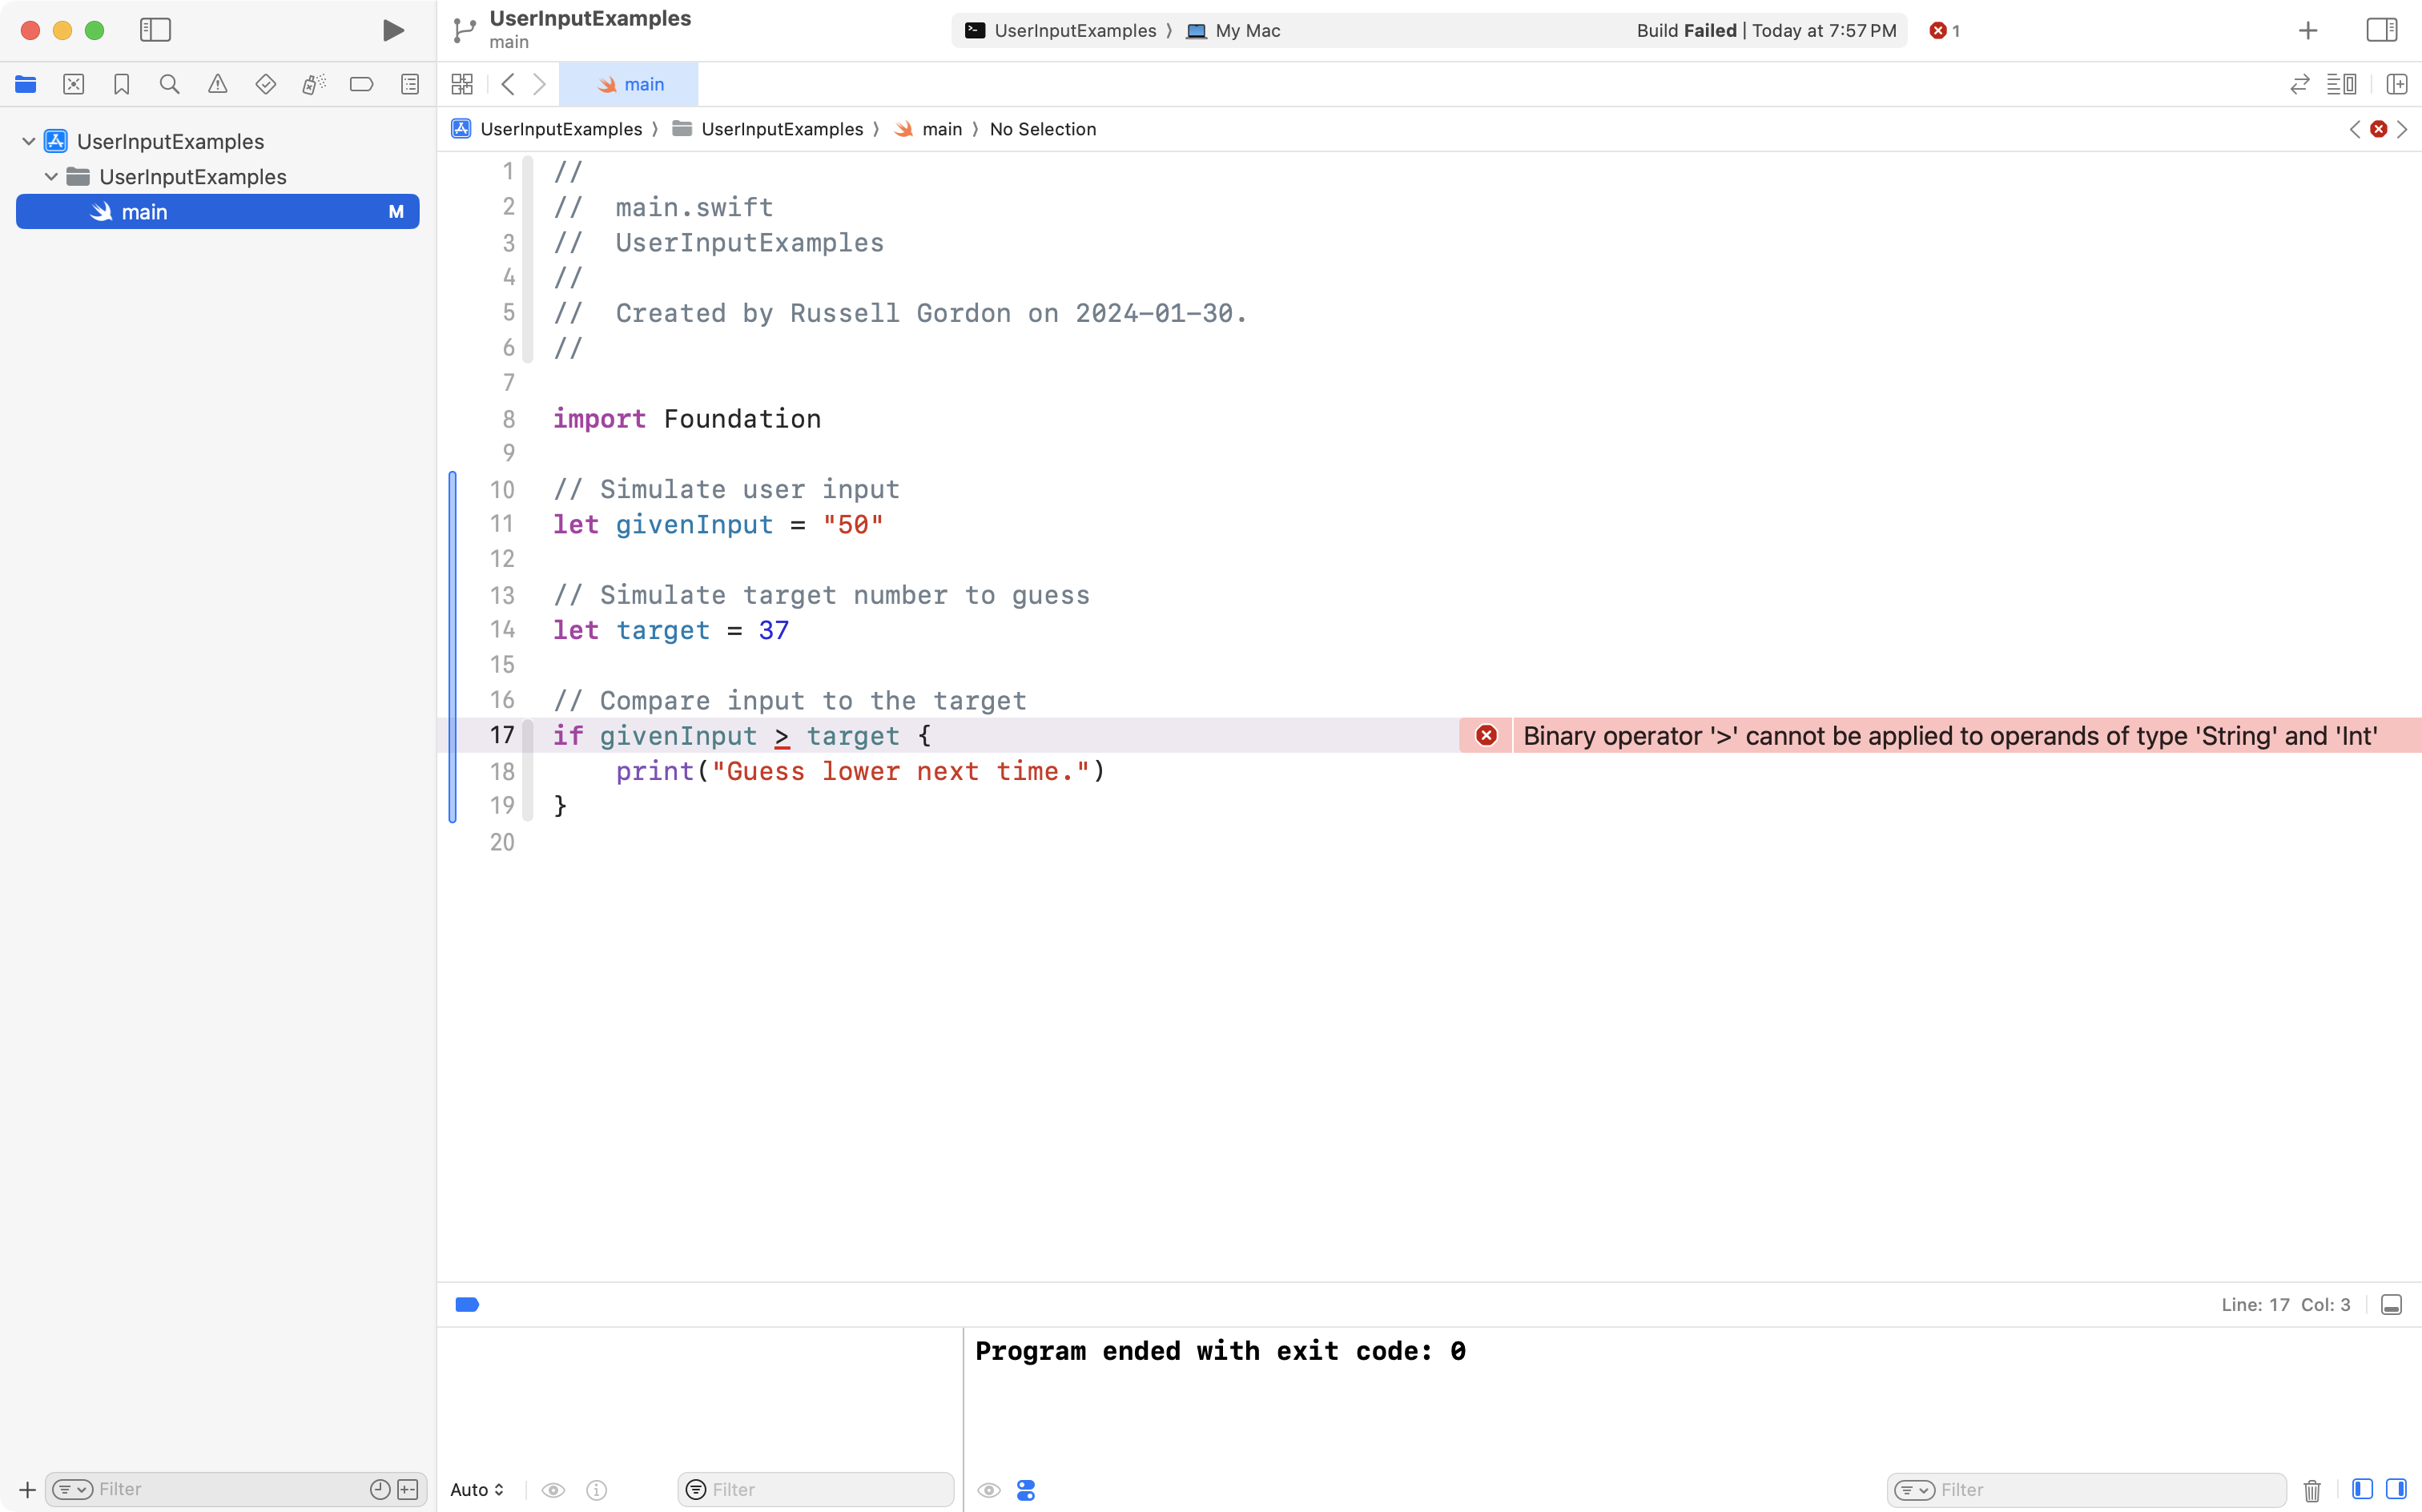The image size is (2422, 1512).
Task: Add a new editor tab with plus icon
Action: point(2308,30)
